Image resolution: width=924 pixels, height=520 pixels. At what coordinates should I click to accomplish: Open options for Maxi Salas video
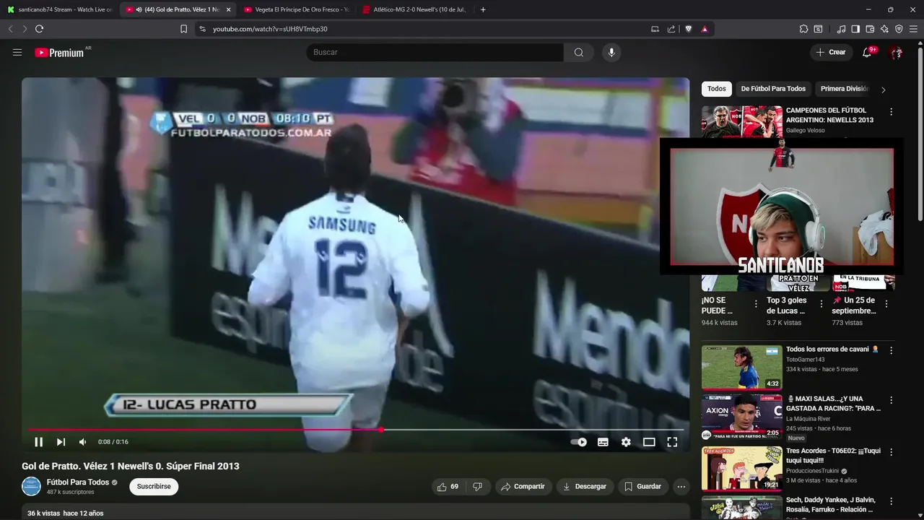click(891, 400)
